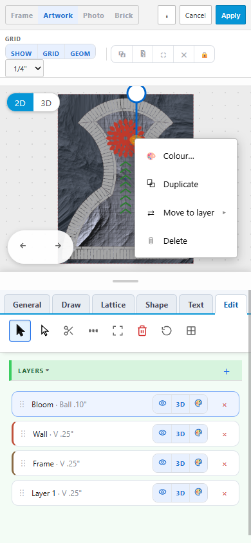The image size is (251, 543).
Task: Grab the Layer 1 drag handle
Action: coord(22,493)
